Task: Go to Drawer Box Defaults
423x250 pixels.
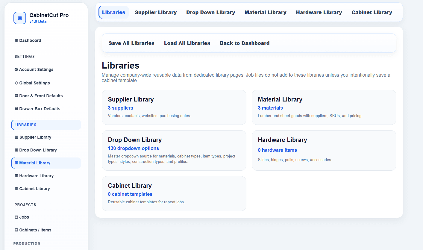Action: 37,109
